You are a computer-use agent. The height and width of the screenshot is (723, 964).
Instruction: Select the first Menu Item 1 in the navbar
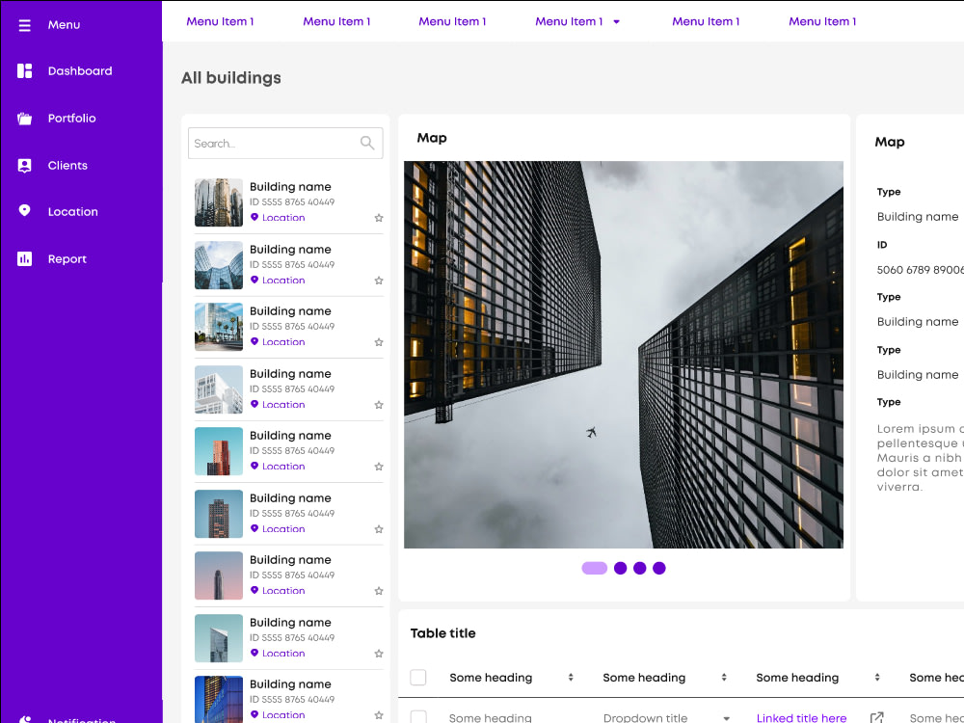tap(221, 20)
